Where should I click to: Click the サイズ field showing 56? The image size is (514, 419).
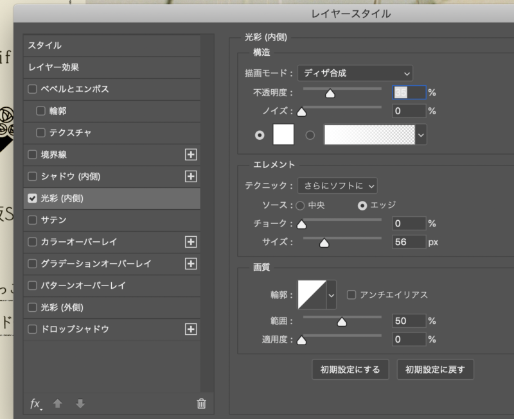[409, 242]
